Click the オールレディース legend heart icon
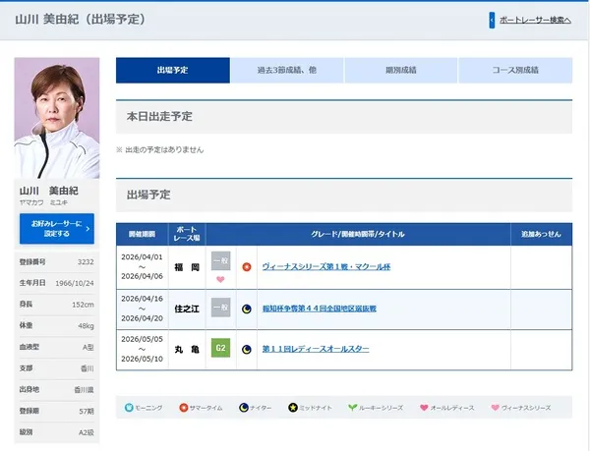The image size is (590, 451). coord(424,408)
